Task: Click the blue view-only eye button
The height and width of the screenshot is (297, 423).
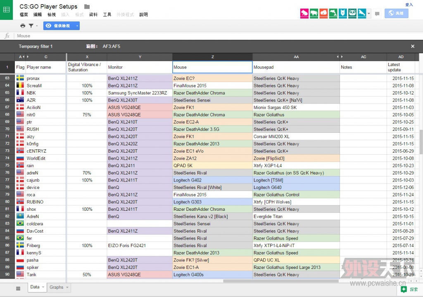Action: pyautogui.click(x=58, y=26)
